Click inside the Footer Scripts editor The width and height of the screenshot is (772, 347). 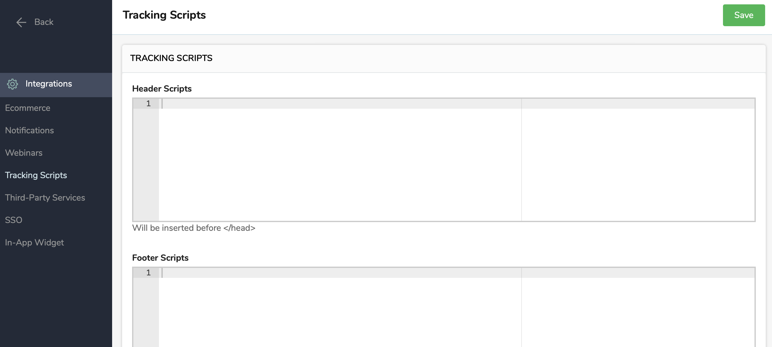coord(457,307)
